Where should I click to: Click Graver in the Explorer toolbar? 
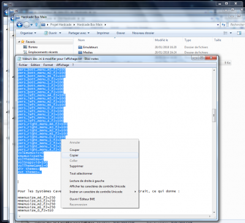point(121,33)
